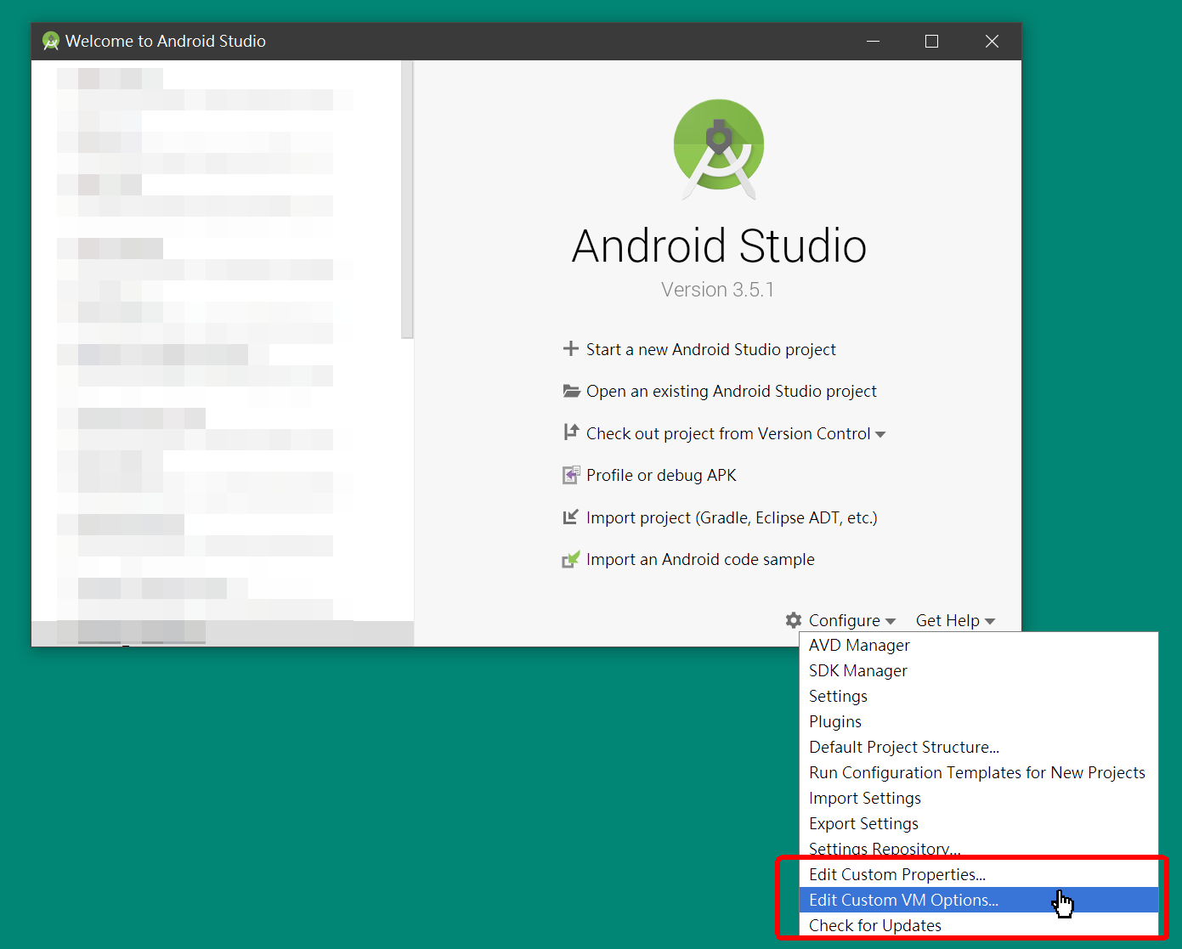Screen dimensions: 1182x949
Task: Select Import an Android code sample
Action: pyautogui.click(x=700, y=559)
